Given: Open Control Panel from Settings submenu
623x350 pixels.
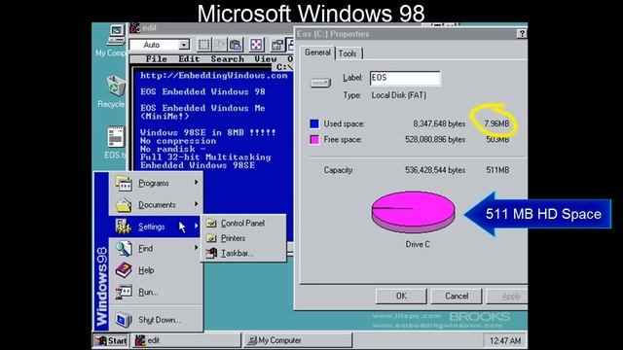Looking at the screenshot, I should pyautogui.click(x=243, y=224).
